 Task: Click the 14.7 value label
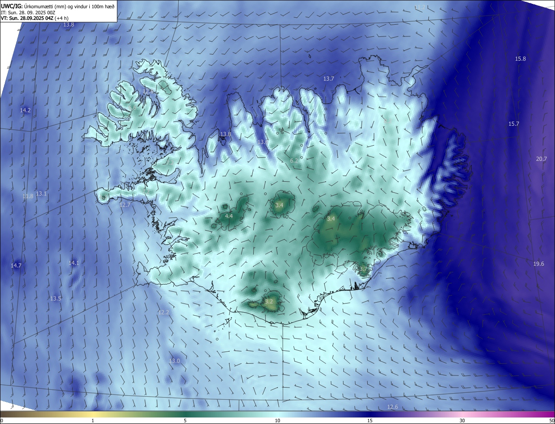coord(16,265)
